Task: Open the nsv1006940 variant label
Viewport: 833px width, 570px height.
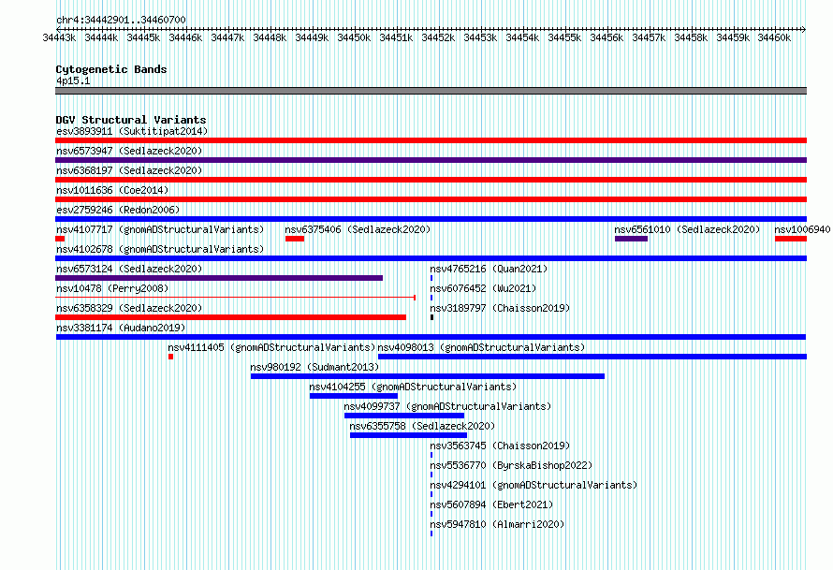Action: [x=802, y=229]
